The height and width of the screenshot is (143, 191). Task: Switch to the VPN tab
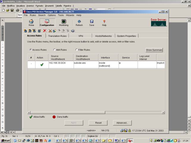(81, 36)
